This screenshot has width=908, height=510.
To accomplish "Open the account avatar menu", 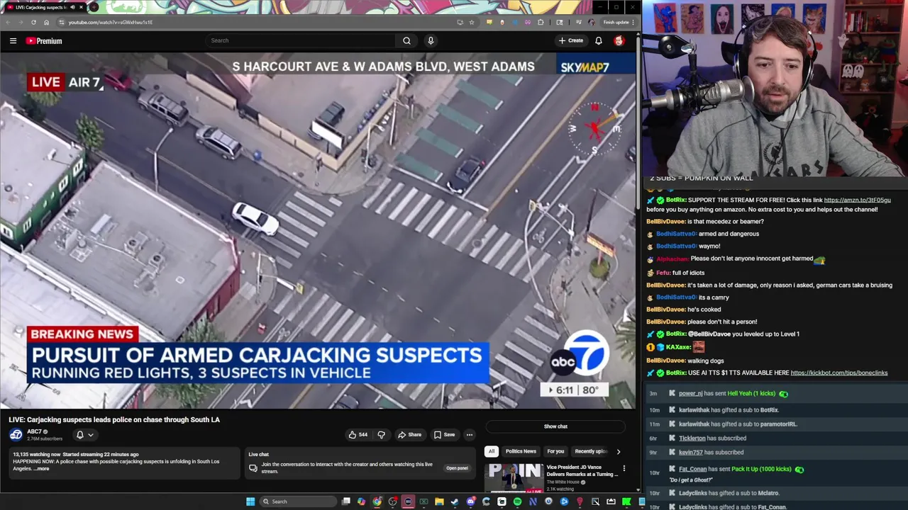I will [619, 40].
